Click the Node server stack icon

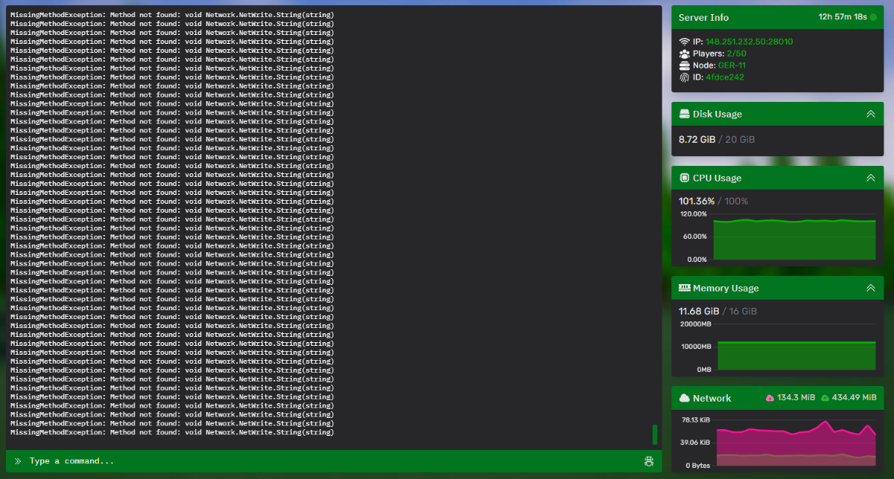684,65
